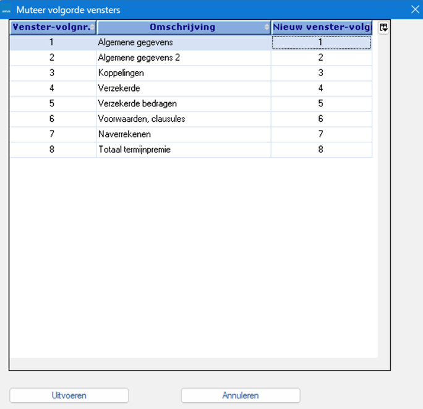
Task: Select the Algemene gegevens 2 row
Action: click(183, 58)
